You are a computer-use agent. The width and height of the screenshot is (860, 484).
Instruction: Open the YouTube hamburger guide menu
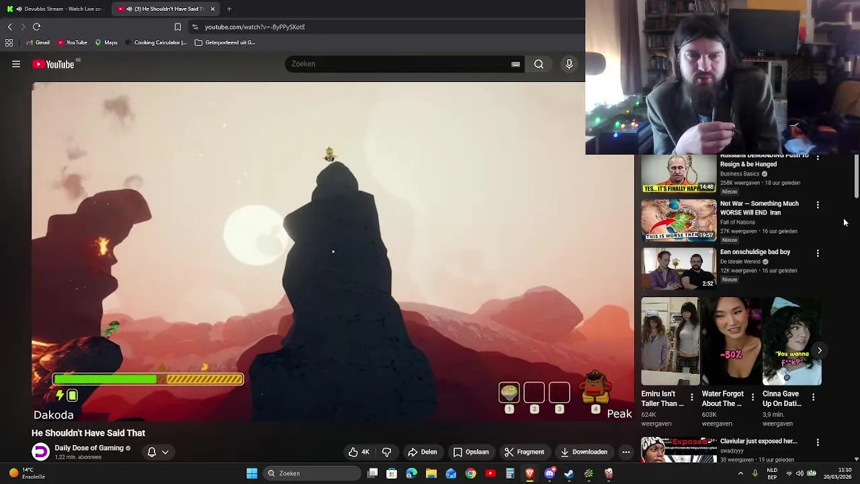(16, 65)
